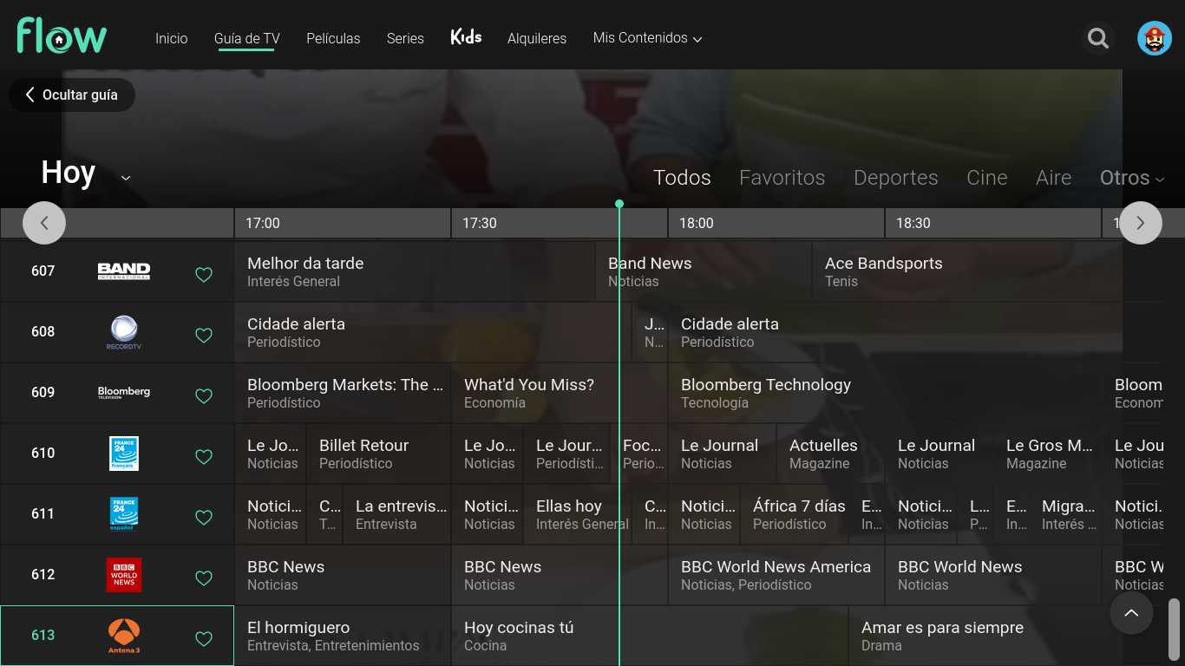This screenshot has width=1185, height=666.
Task: Mark channel 613 Antena 3 as favorite
Action: point(204,639)
